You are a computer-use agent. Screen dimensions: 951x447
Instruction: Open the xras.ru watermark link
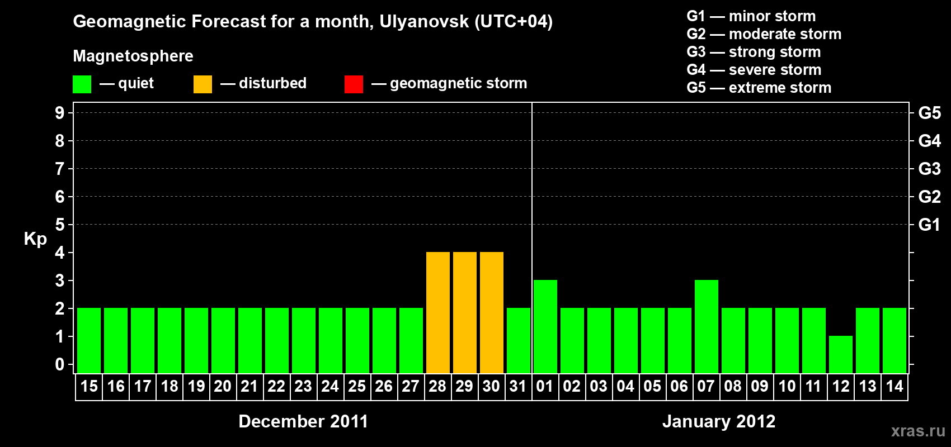point(918,431)
